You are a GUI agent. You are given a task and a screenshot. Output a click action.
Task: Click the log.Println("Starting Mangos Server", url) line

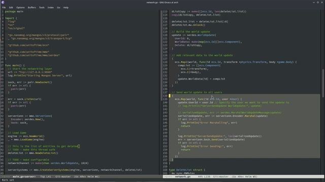[40, 75]
